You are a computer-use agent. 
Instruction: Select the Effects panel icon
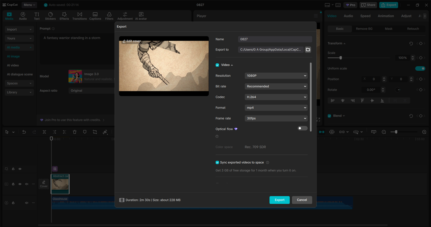coord(64,15)
